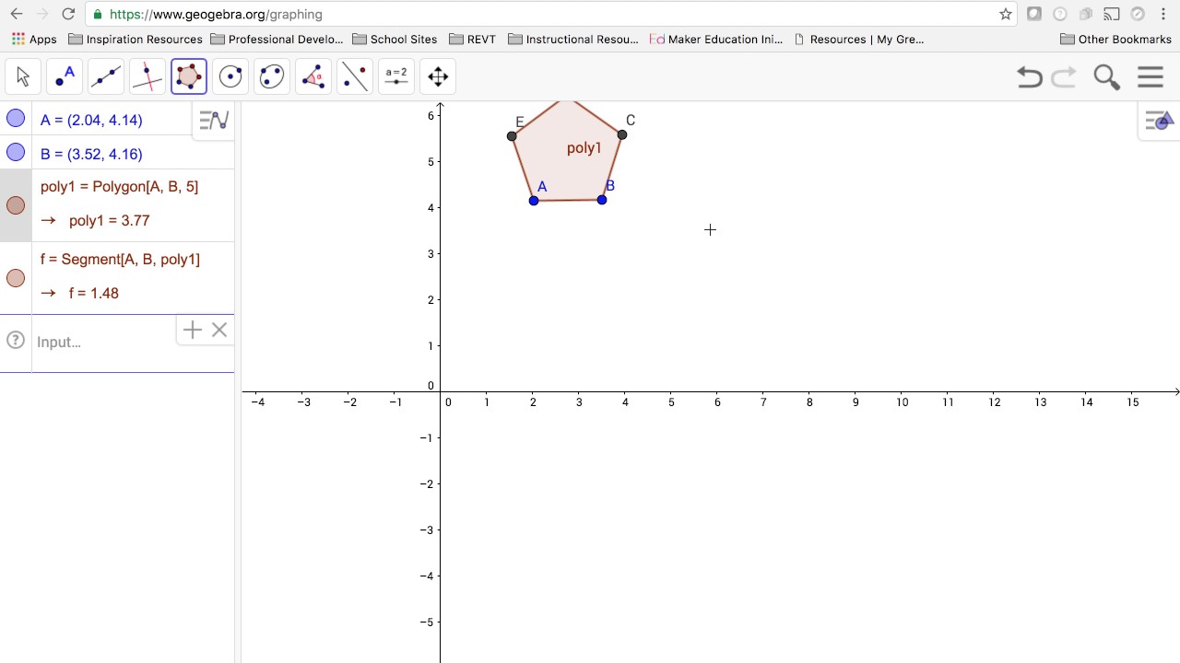Open the GeoGebra hamburger menu
The width and height of the screenshot is (1180, 663).
coord(1150,77)
